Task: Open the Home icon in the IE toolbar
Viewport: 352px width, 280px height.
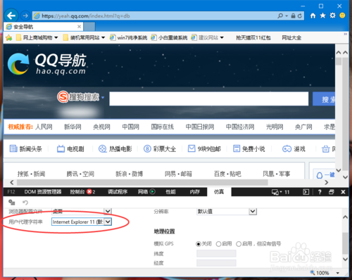Action: pyautogui.click(x=313, y=15)
